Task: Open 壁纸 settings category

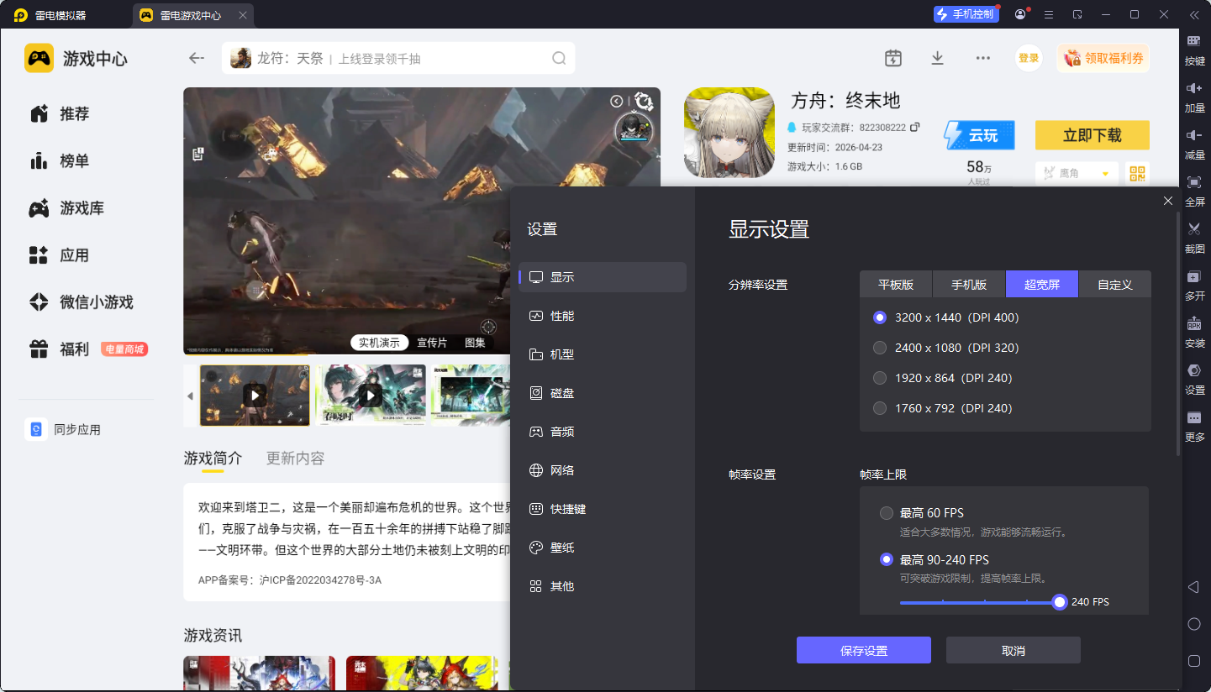Action: tap(603, 548)
